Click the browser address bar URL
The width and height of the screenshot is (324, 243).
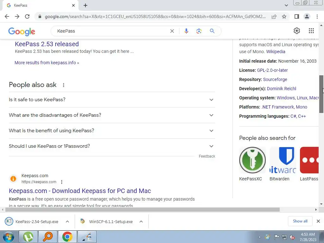[x=155, y=16]
